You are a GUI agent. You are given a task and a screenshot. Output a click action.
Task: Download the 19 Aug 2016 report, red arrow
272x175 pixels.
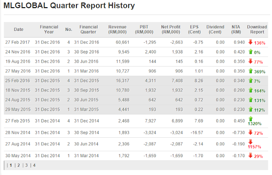pyautogui.click(x=250, y=61)
